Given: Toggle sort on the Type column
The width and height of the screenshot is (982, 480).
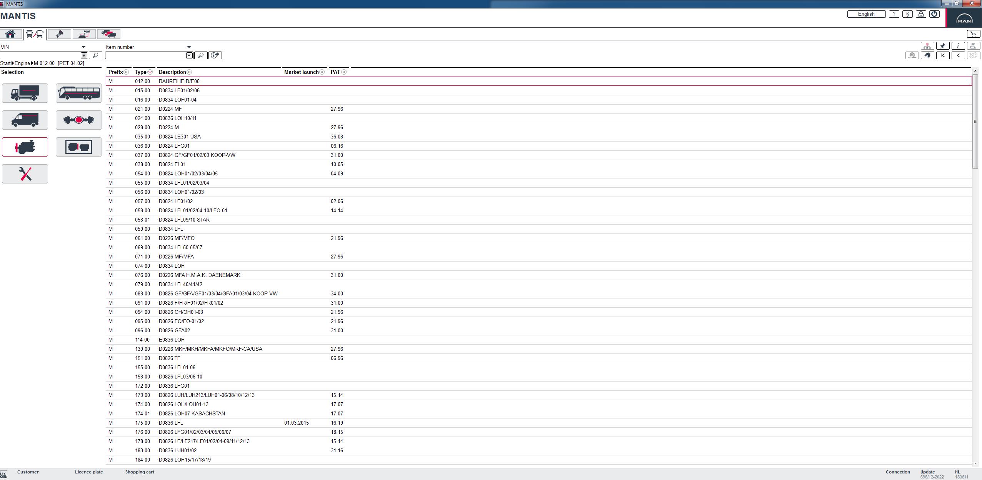Looking at the screenshot, I should click(x=150, y=72).
